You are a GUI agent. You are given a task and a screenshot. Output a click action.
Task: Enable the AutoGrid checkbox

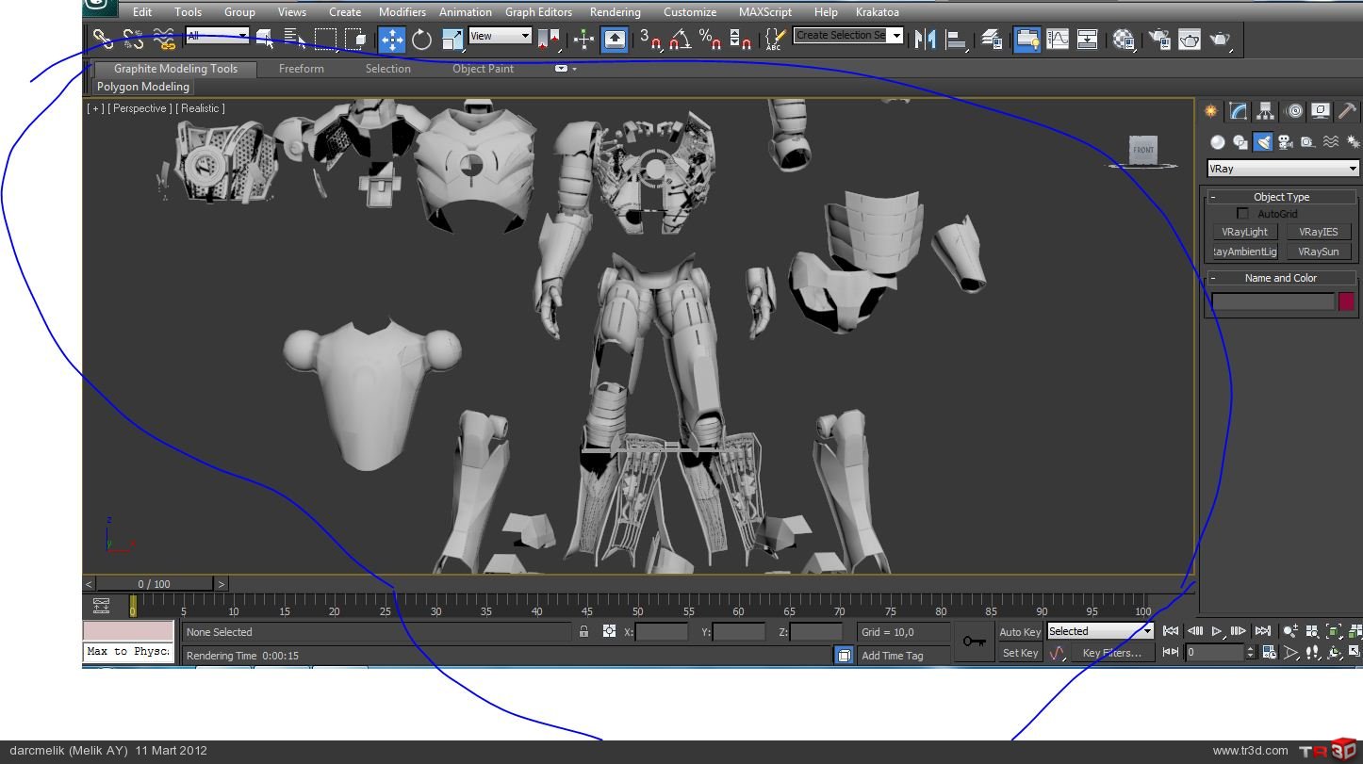pos(1242,214)
